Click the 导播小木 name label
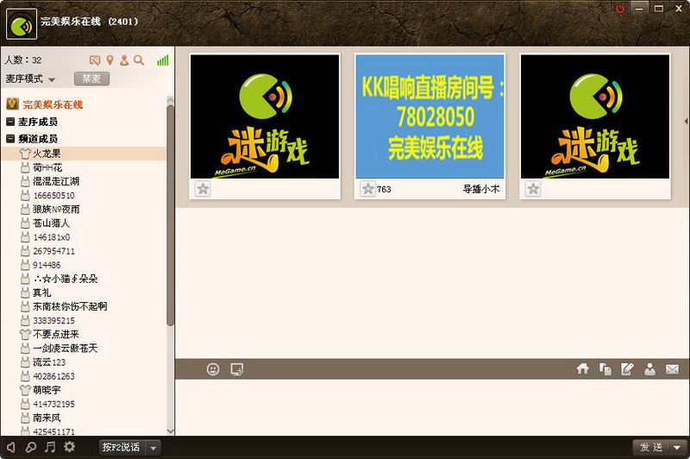 point(481,189)
